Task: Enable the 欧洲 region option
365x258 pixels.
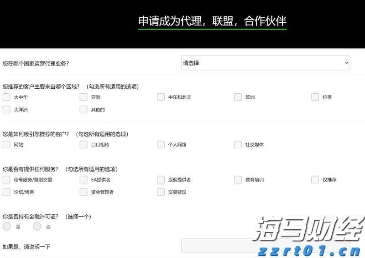Action: pyautogui.click(x=238, y=97)
